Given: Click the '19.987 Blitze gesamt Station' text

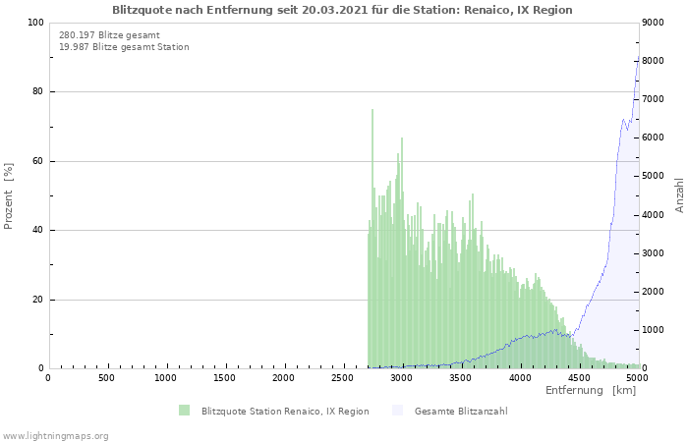Looking at the screenshot, I should point(124,47).
